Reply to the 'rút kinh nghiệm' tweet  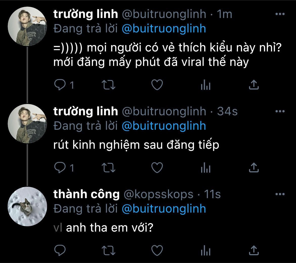(x=60, y=167)
